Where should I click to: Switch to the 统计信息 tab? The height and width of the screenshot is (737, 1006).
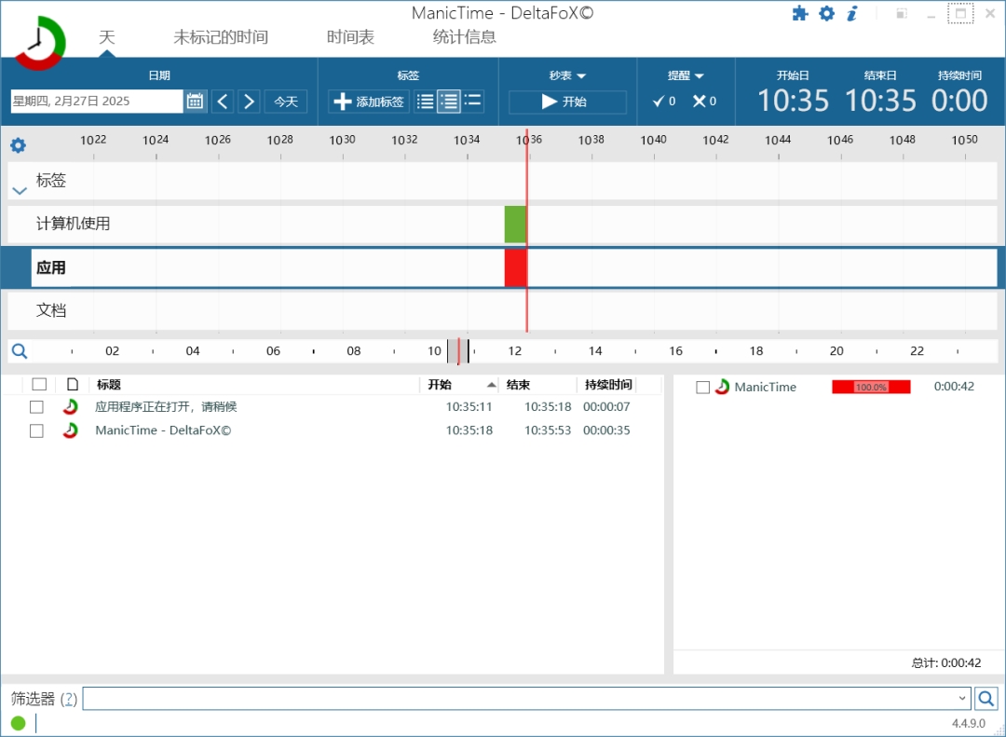click(465, 36)
